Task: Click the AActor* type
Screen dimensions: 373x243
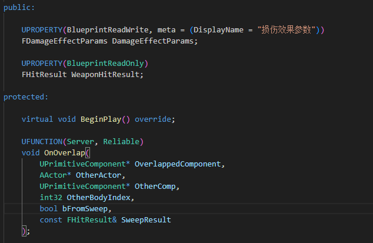Action: 55,175
